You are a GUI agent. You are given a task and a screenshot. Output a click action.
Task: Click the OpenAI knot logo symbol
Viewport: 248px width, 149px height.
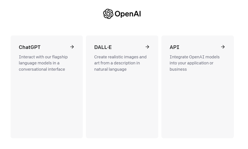pos(108,14)
